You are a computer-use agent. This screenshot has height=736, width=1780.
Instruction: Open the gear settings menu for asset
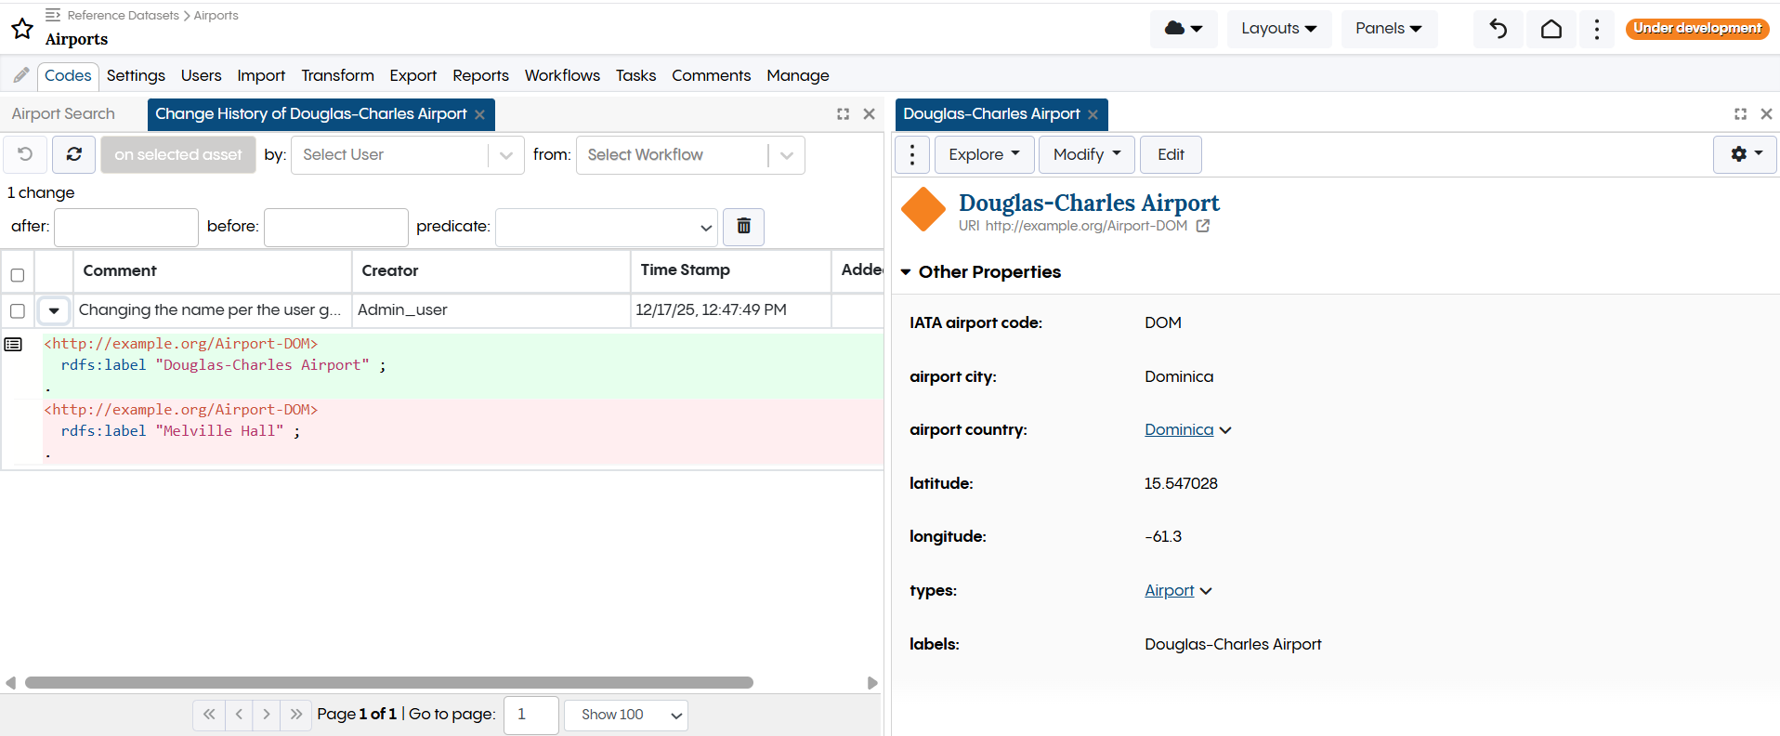1744,154
